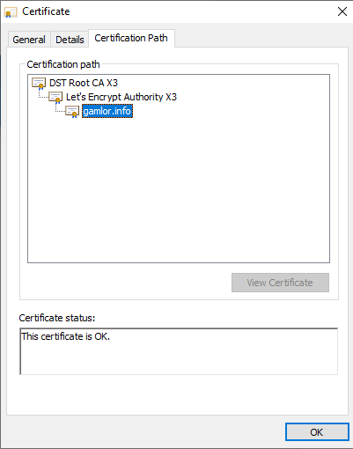Click the Certificate window title bar icon

[x=11, y=12]
